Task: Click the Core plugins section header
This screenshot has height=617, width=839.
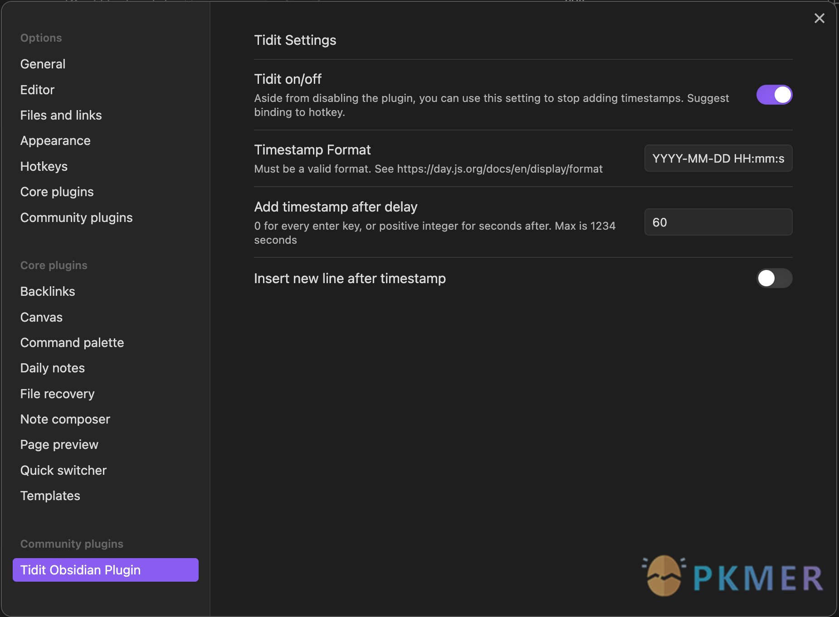Action: pos(54,265)
